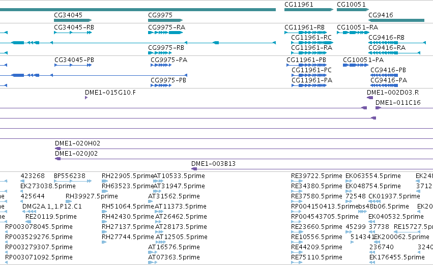Click the CG10051 gene label
Image resolution: width=433 pixels, height=265 pixels.
[351, 5]
